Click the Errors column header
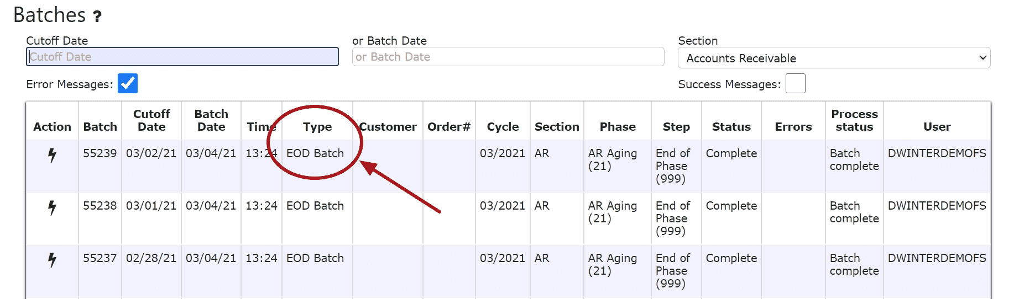This screenshot has width=1014, height=299. pos(793,126)
